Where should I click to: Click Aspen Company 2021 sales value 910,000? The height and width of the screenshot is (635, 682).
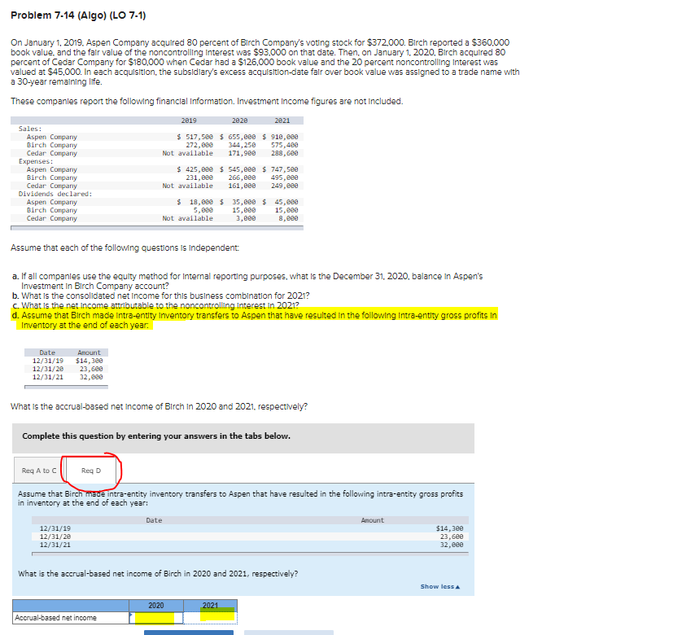pyautogui.click(x=280, y=137)
